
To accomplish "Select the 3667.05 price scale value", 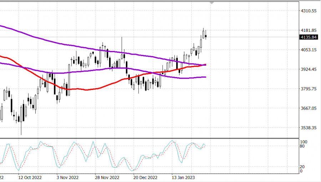I will click(309, 108).
